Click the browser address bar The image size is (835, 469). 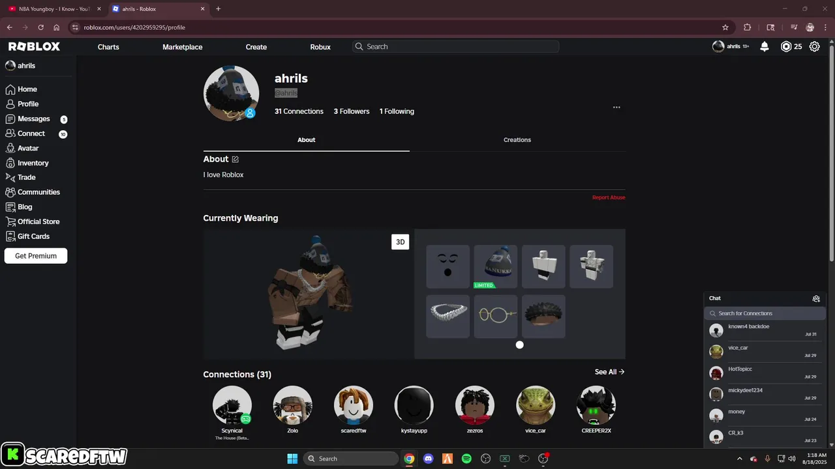coord(398,27)
